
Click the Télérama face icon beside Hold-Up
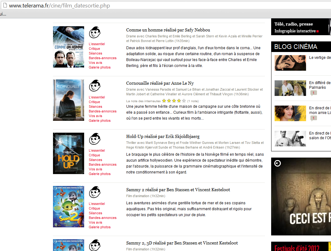tap(94, 139)
